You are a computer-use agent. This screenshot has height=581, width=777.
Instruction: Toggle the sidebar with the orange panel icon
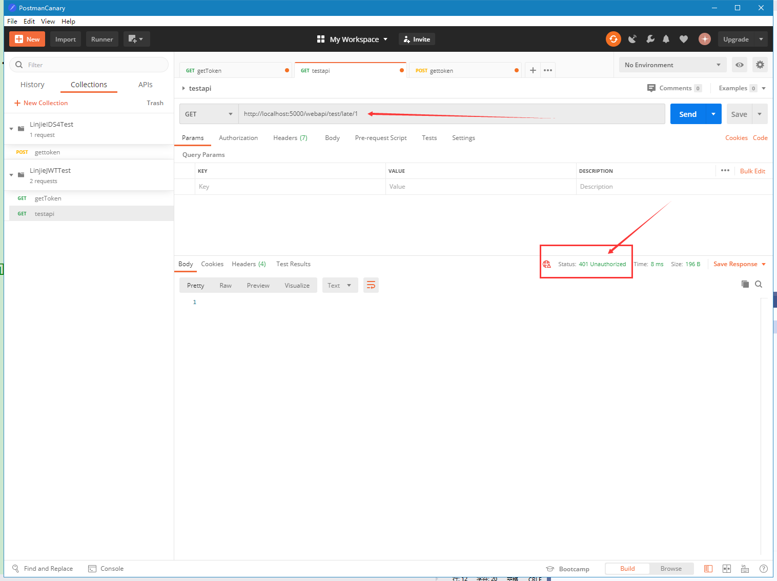708,568
